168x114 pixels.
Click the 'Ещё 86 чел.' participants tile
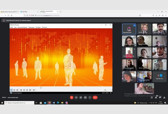click(159, 77)
